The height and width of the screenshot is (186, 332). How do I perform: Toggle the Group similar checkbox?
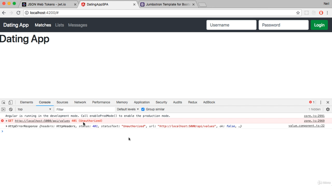(143, 109)
